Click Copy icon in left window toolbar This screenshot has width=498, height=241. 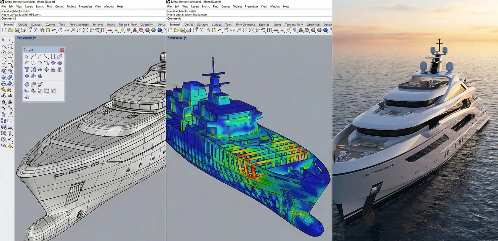coord(42,30)
